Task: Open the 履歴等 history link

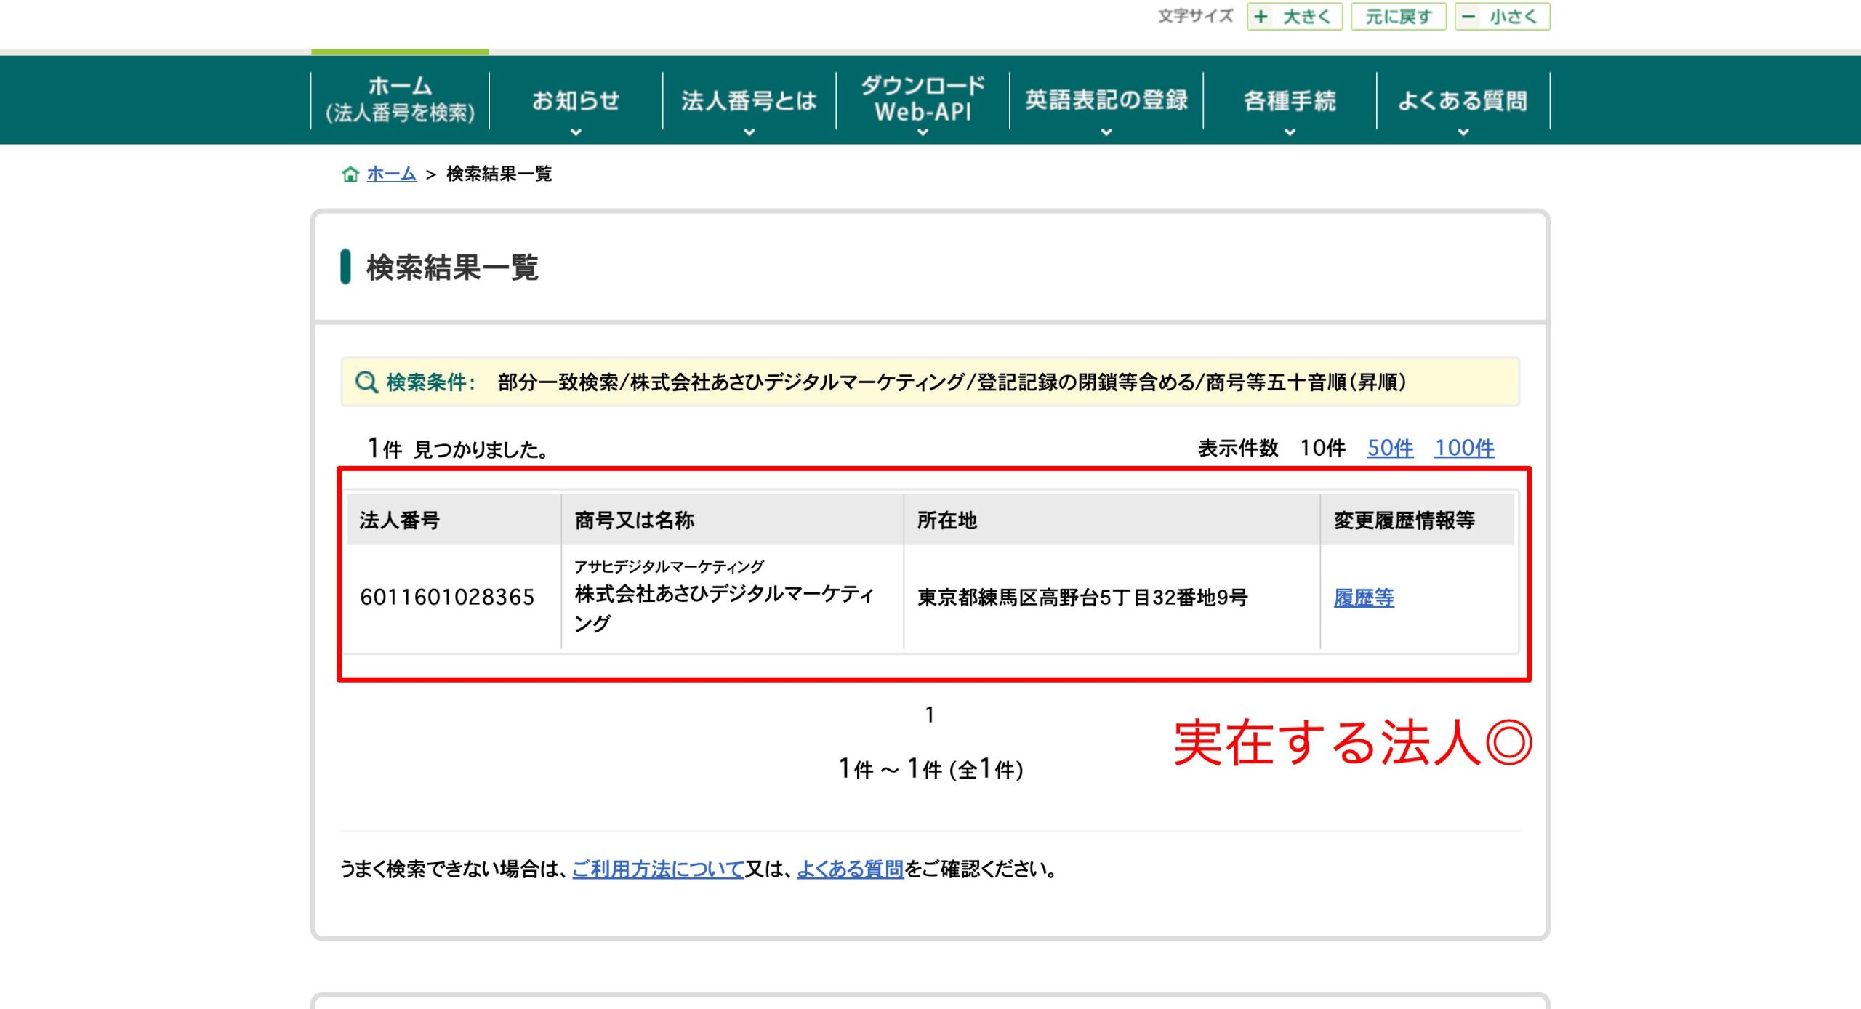Action: (1364, 598)
